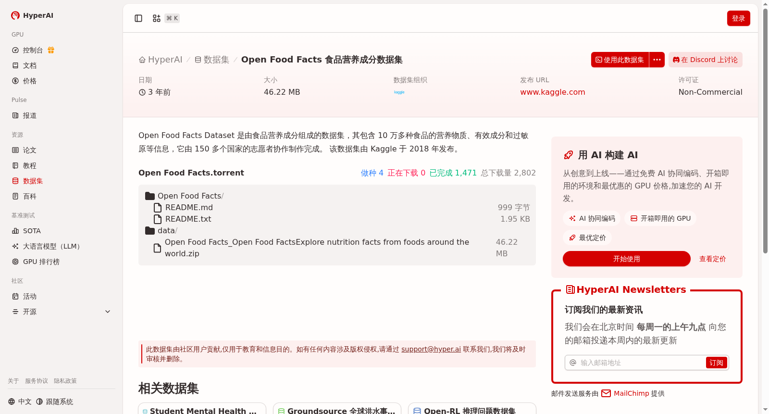Screen dimensions: 769x414
Task: Click the 开源 list icon
Action: (15, 312)
